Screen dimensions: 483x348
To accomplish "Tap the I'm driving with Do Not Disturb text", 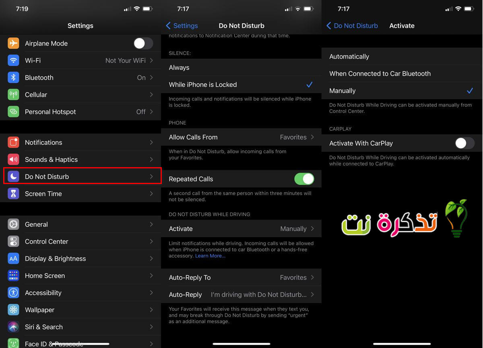I will click(258, 295).
